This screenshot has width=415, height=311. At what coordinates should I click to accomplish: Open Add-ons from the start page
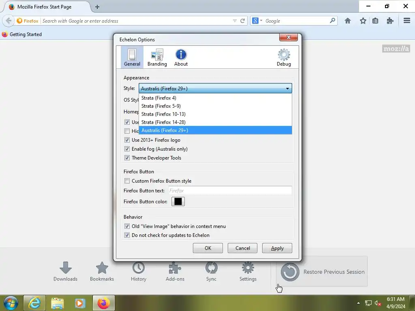pyautogui.click(x=175, y=272)
